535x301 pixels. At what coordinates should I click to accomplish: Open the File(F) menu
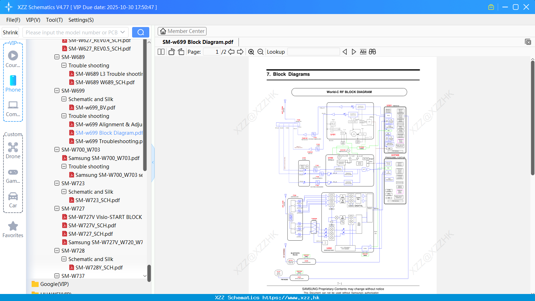pyautogui.click(x=13, y=20)
